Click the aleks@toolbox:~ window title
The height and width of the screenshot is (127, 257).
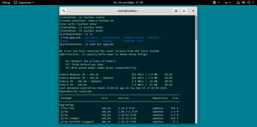pyautogui.click(x=128, y=11)
